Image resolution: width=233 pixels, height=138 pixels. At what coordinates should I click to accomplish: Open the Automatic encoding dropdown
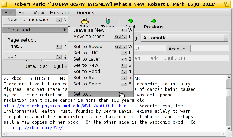tap(184, 38)
